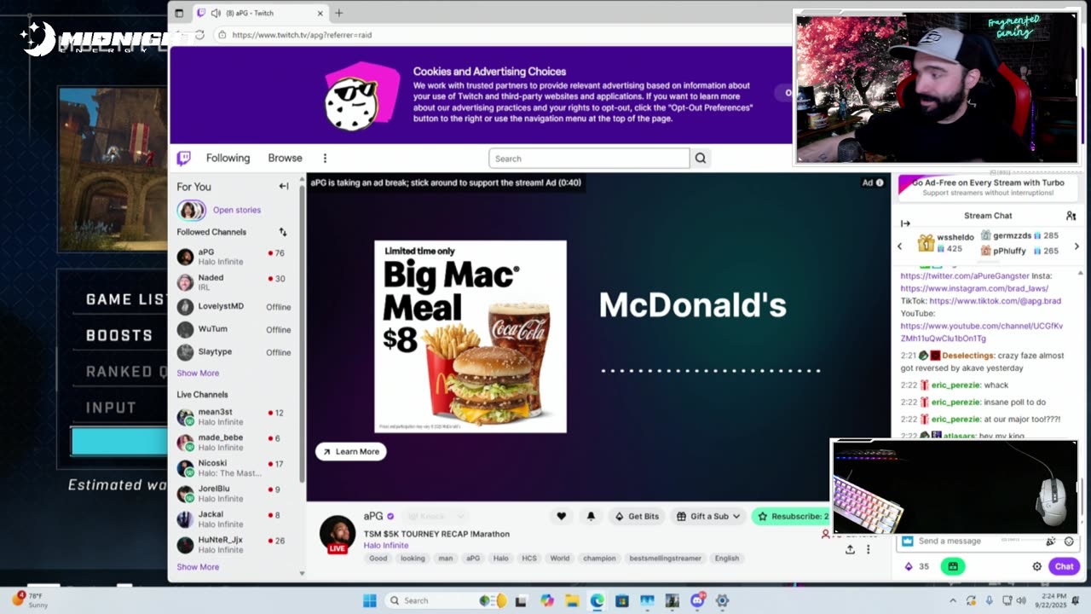The height and width of the screenshot is (614, 1091).
Task: Sort Followed Channels with the arrows icon
Action: (x=283, y=232)
